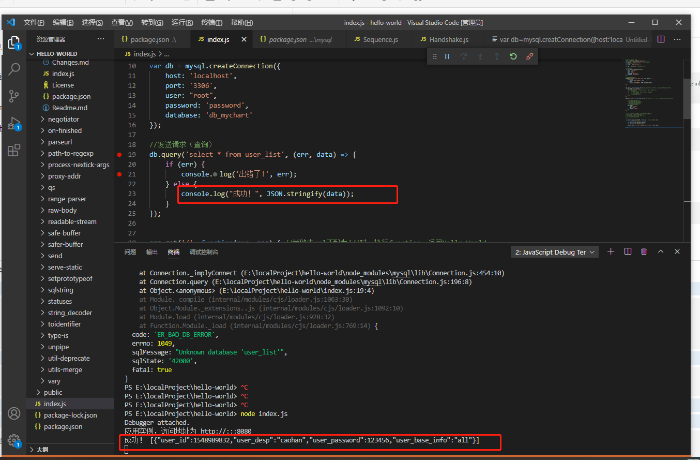Toggle the breakpoint on line 21
Screen dimensions: 700x460
pos(119,174)
